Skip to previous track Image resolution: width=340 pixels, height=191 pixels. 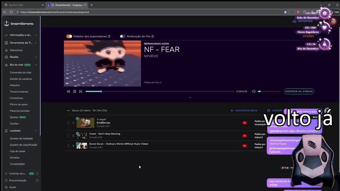point(68,91)
